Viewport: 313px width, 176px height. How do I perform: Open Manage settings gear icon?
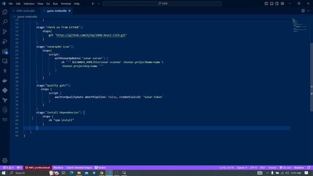click(x=5, y=160)
